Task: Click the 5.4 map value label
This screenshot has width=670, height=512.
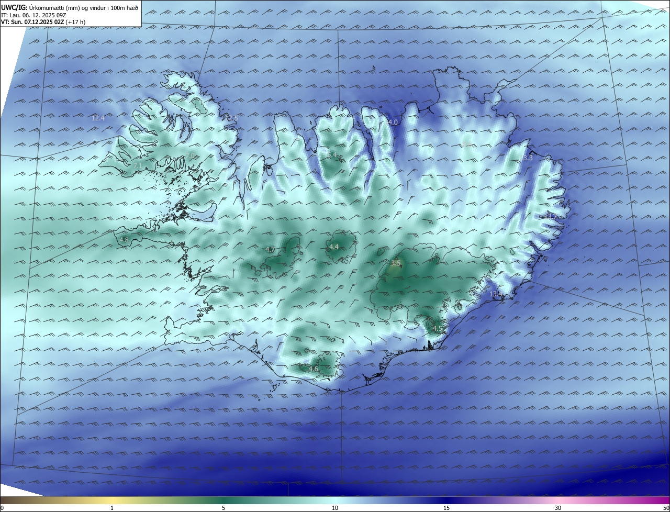Action: tap(333, 155)
